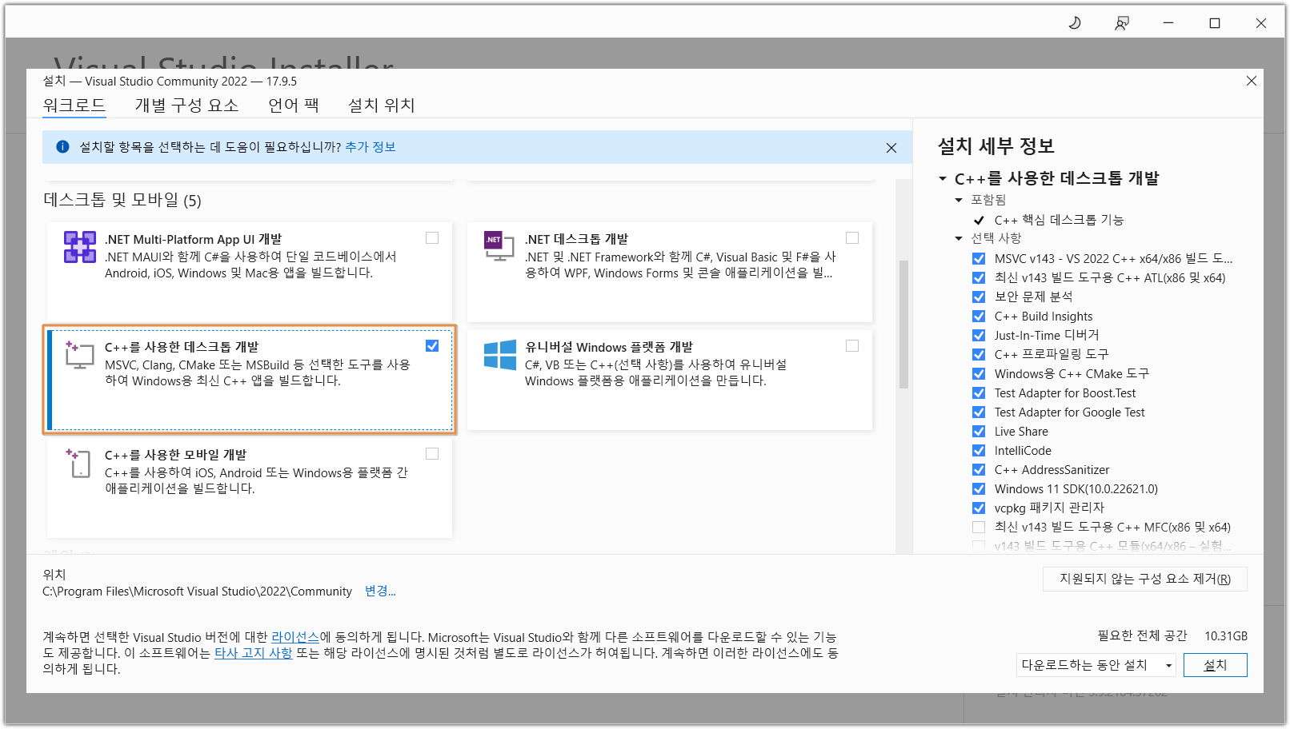The width and height of the screenshot is (1290, 729).
Task: Uncheck C++ AddressSanitizer option
Action: point(979,470)
